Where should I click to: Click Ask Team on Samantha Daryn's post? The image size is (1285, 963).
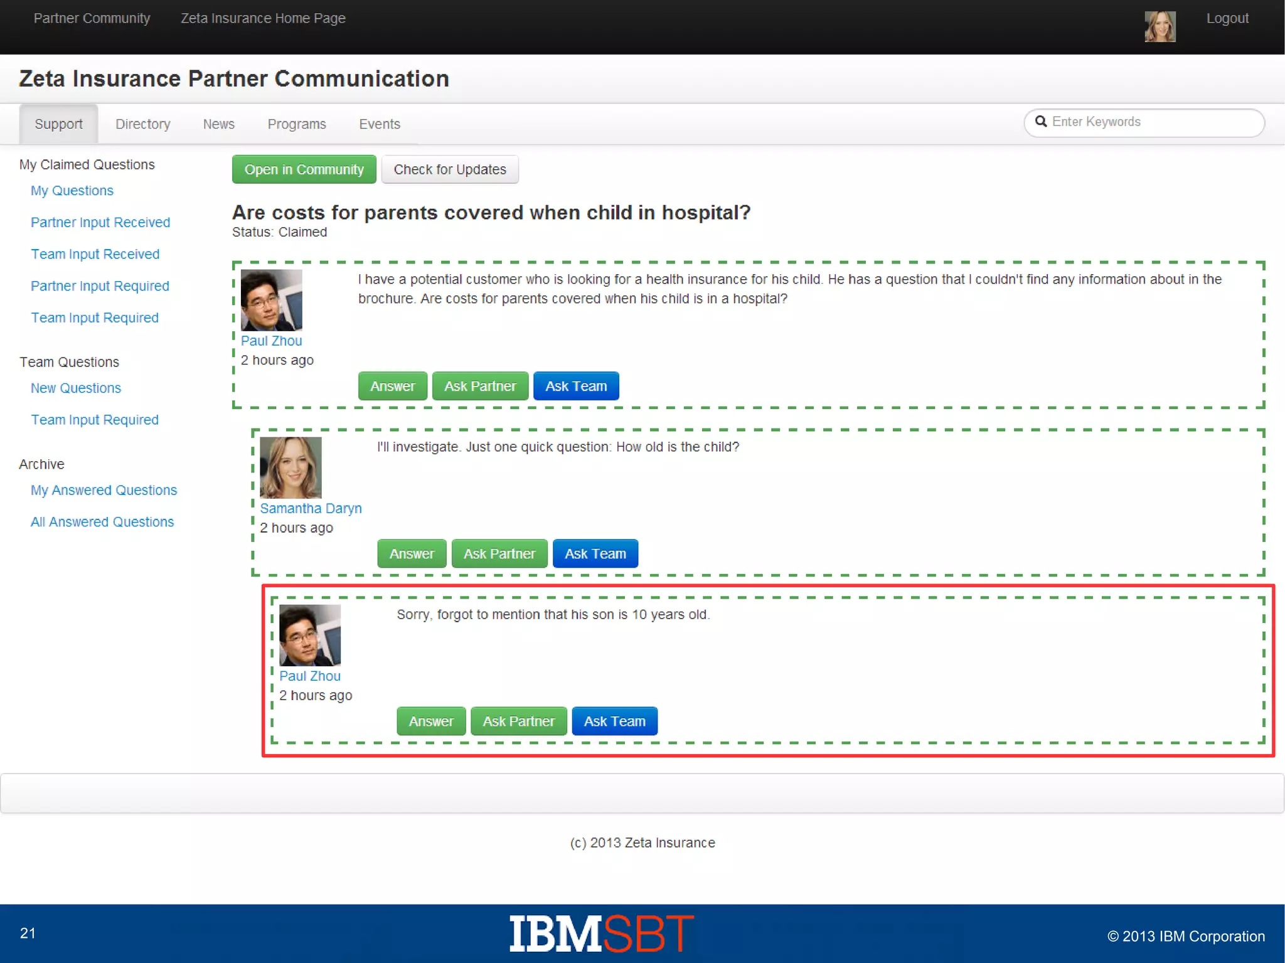pos(595,553)
